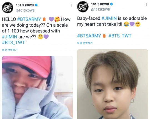The height and width of the screenshot is (119, 150).
Task: Open #BTS_TWT hashtag in left tweet
Action: point(13,43)
